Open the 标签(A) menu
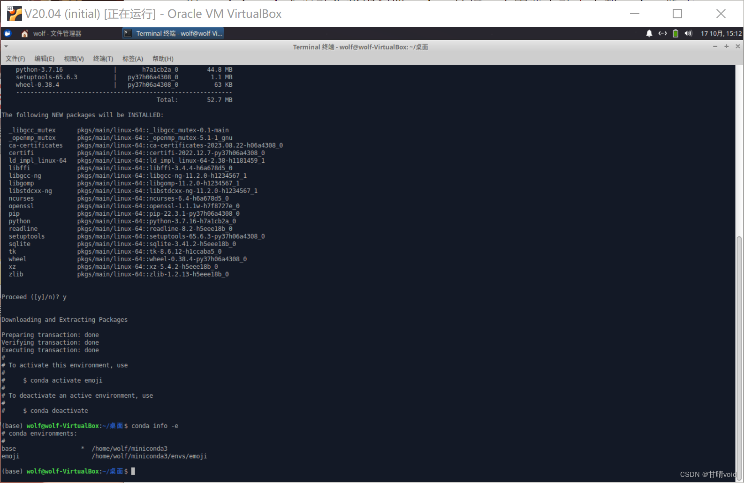Screen dimensions: 744x483 [133, 59]
